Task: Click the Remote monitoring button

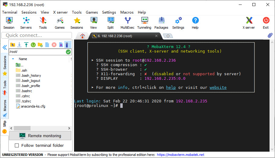Action: pos(40,136)
